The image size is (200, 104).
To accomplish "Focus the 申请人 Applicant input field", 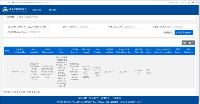I will [x=133, y=27].
